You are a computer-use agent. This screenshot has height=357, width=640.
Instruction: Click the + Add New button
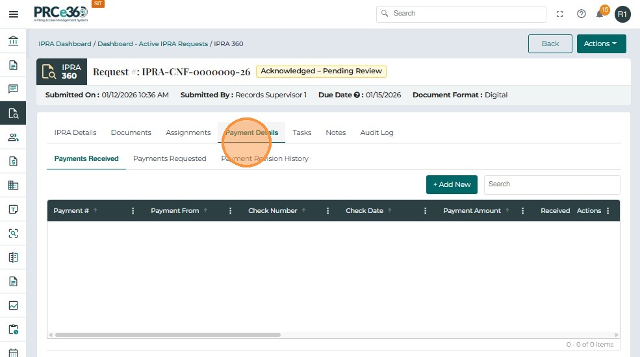[x=452, y=184]
